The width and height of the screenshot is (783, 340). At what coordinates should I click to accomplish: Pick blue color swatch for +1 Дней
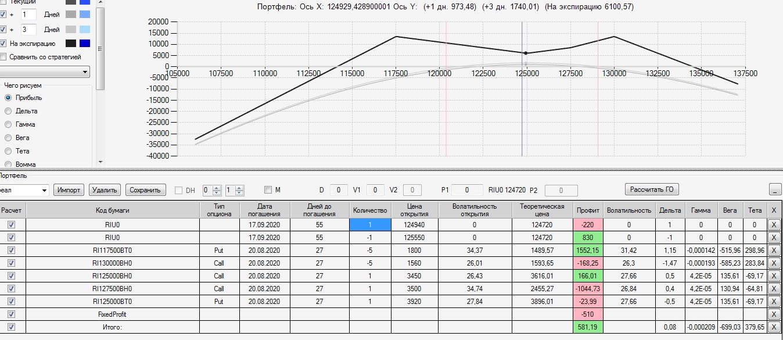coord(85,14)
